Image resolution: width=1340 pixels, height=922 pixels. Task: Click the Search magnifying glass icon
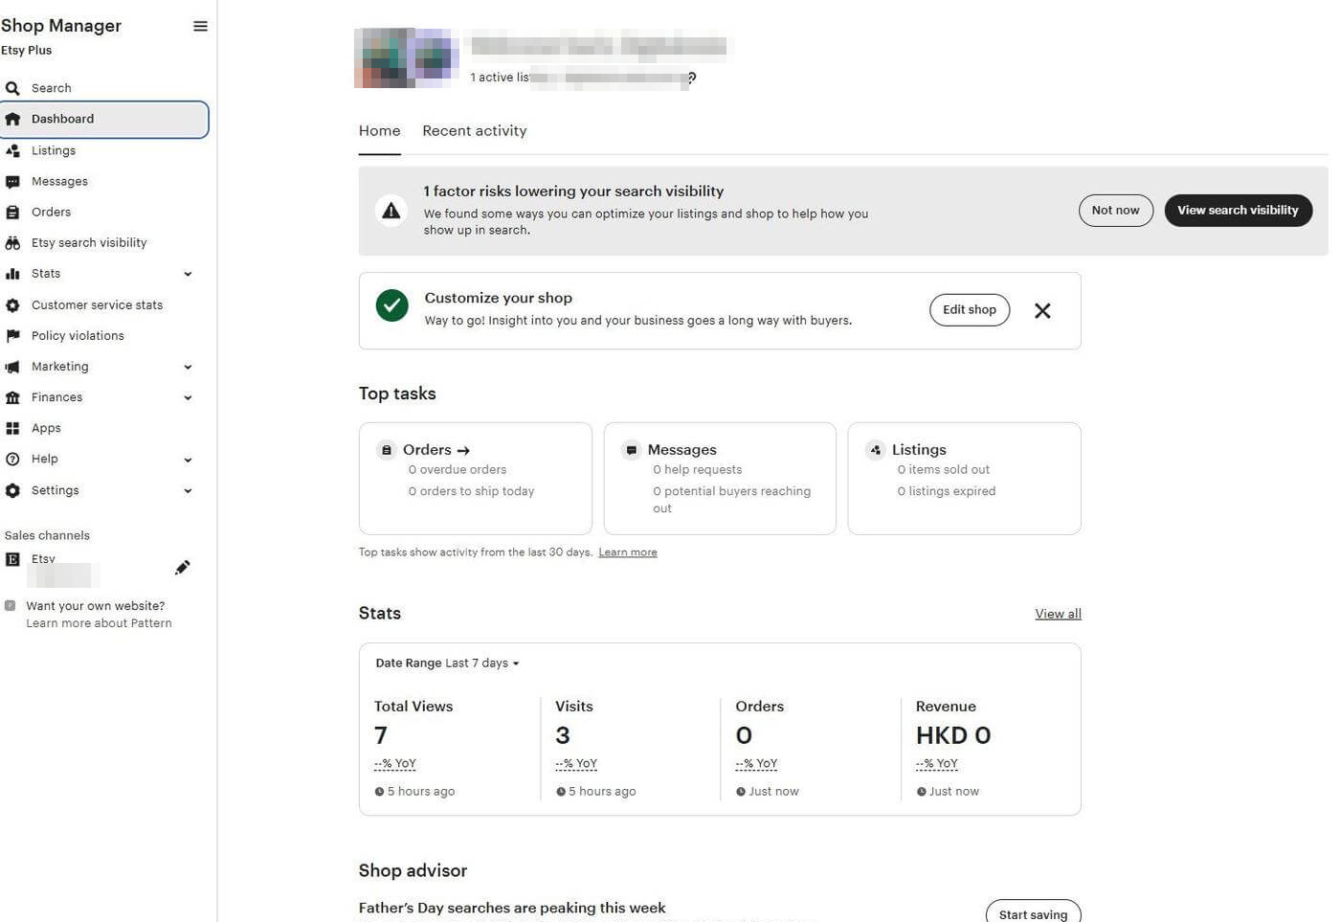click(x=12, y=88)
